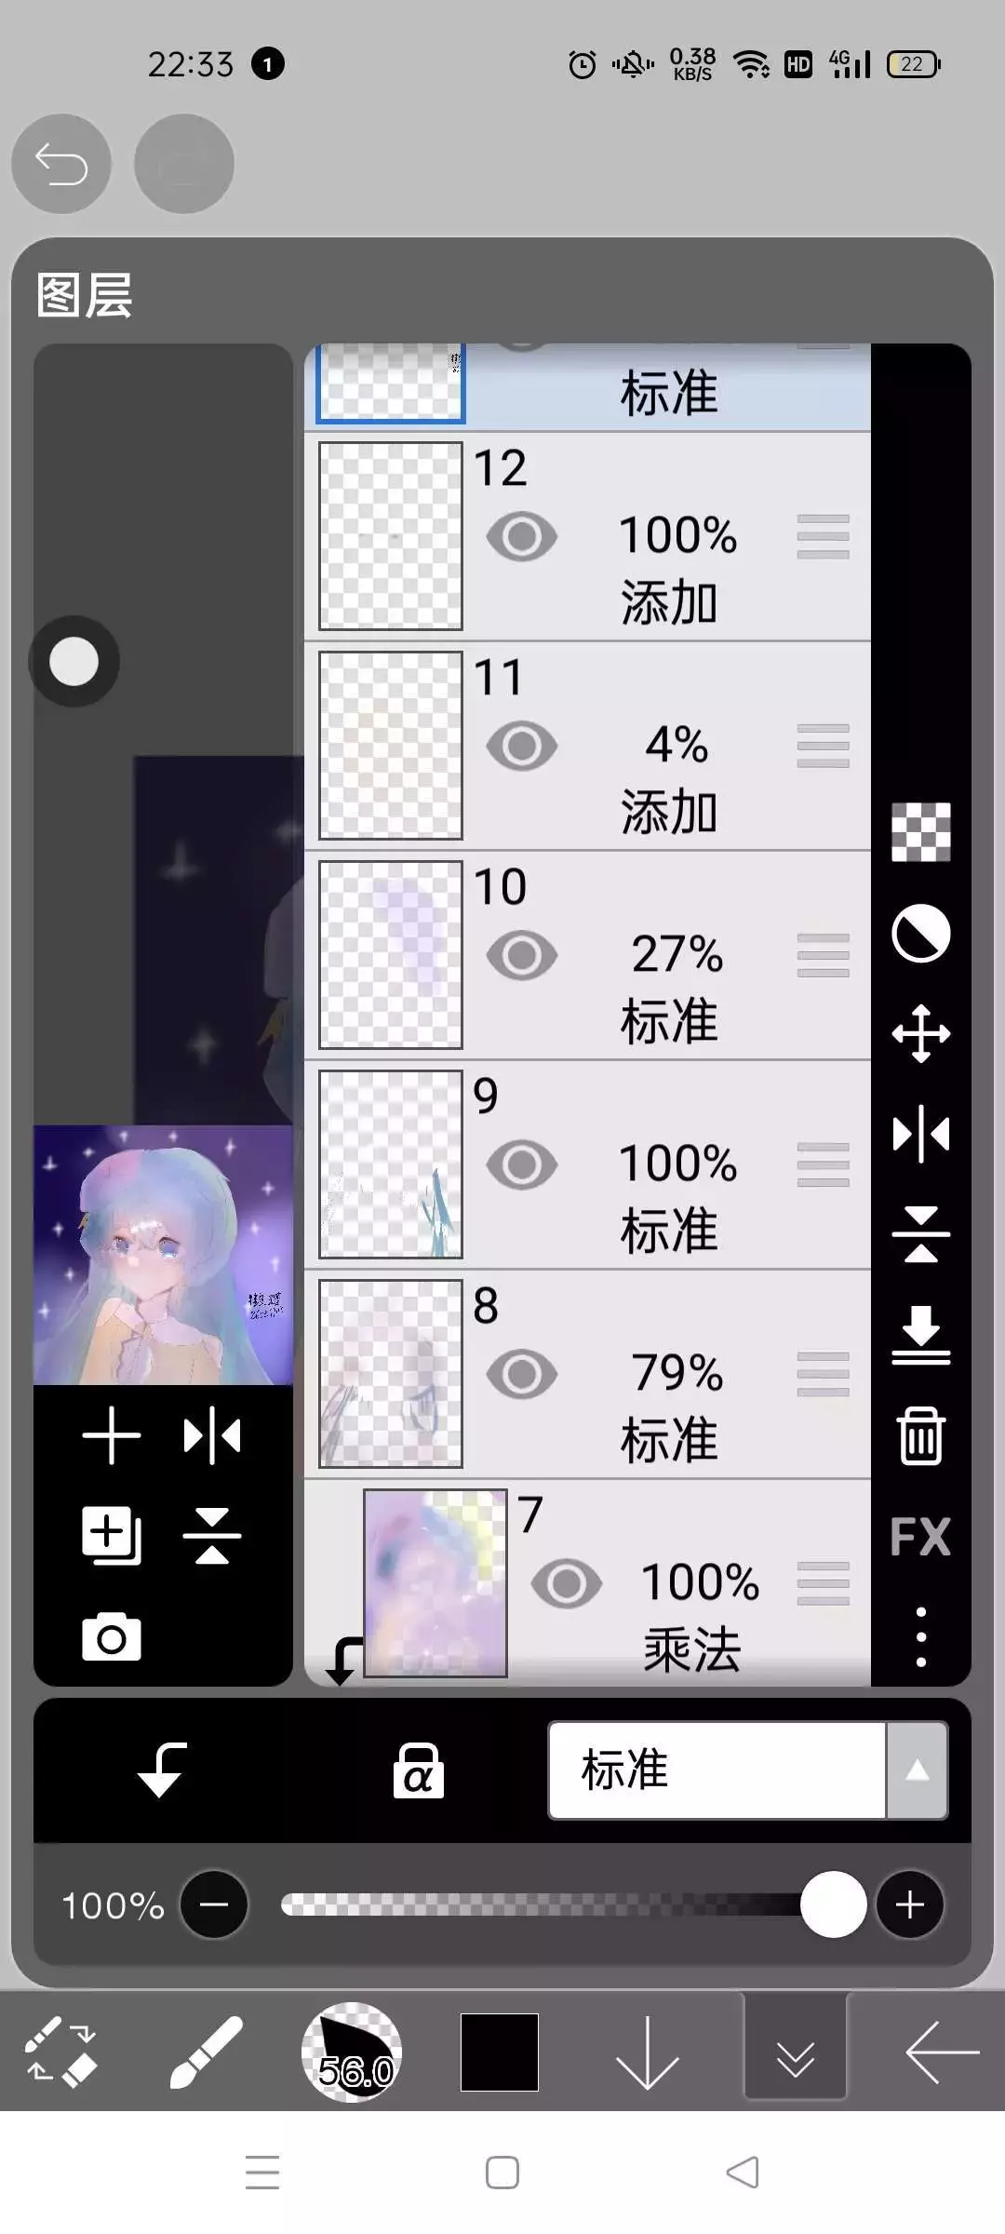Select layer 9 row
The width and height of the screenshot is (1005, 2234).
(x=587, y=1164)
